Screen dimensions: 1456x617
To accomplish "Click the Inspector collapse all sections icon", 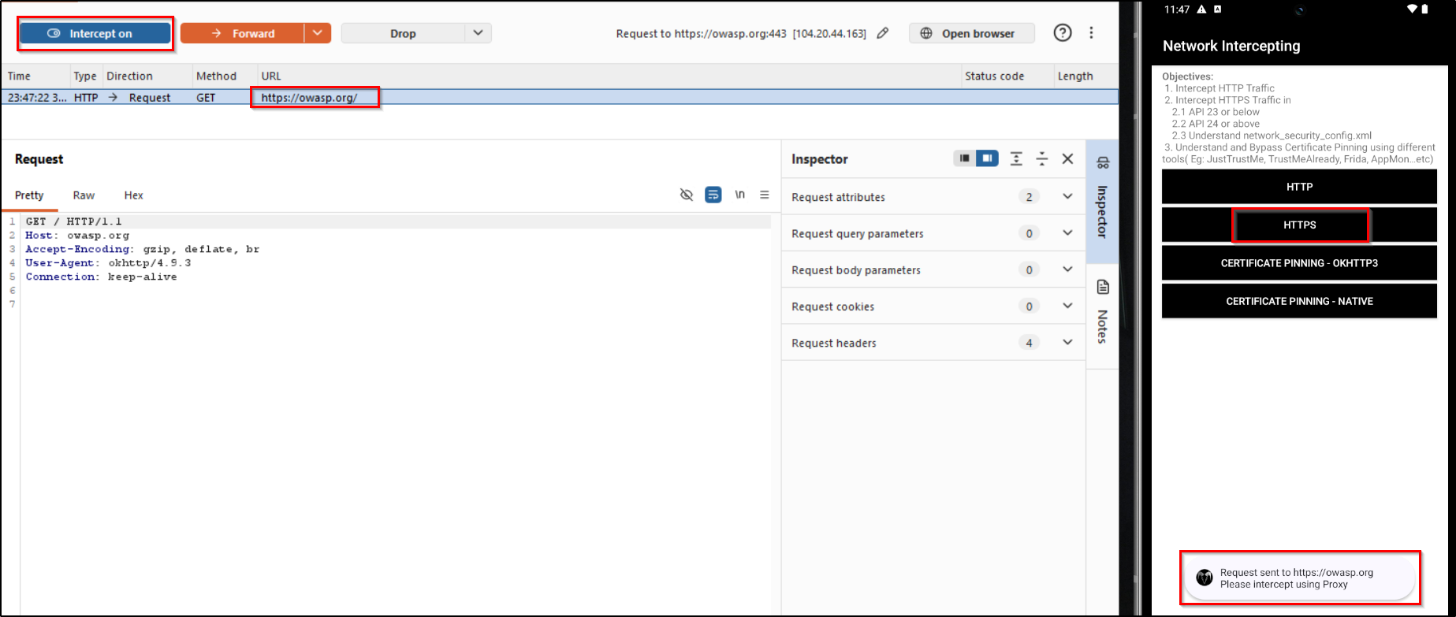I will (1041, 158).
